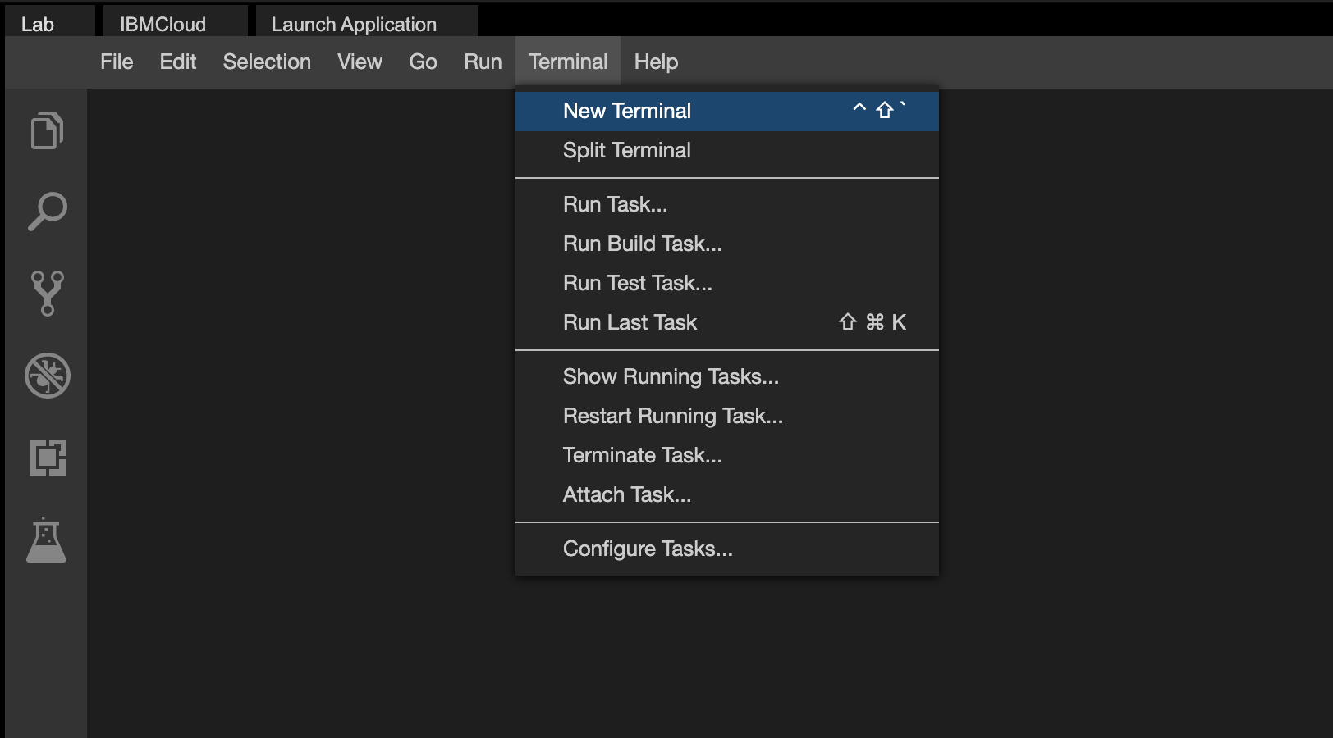1333x738 pixels.
Task: Choose Run Test Task... entry
Action: pos(637,283)
